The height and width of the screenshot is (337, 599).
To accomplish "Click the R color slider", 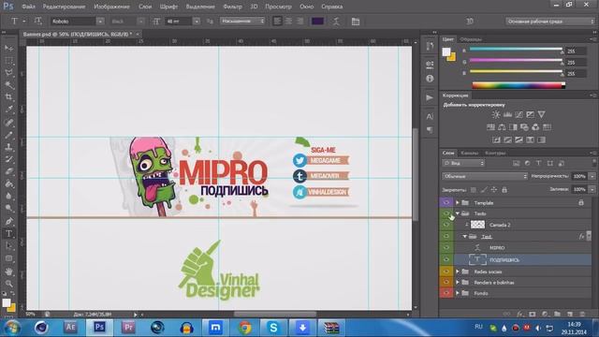I will click(516, 50).
